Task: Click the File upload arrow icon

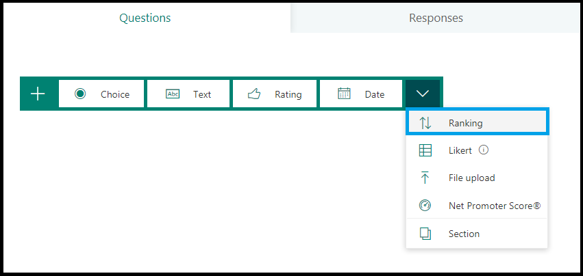Action: pyautogui.click(x=425, y=178)
